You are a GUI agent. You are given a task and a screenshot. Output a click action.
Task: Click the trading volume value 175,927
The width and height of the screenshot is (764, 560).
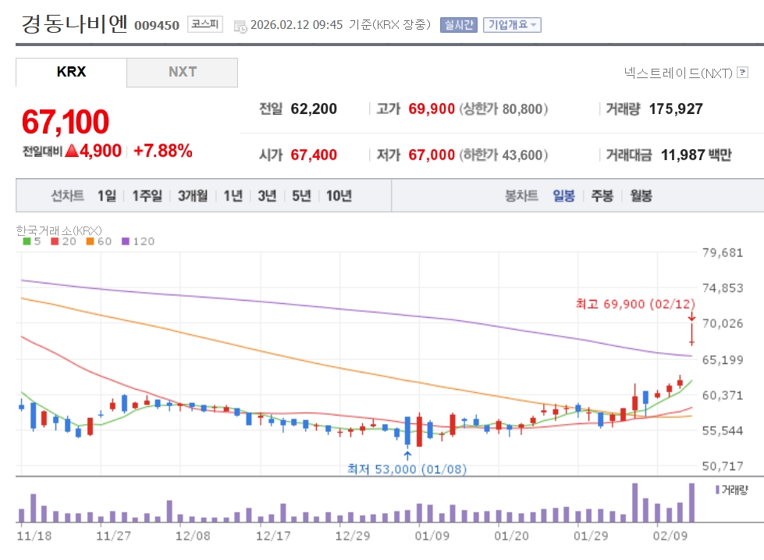point(676,109)
